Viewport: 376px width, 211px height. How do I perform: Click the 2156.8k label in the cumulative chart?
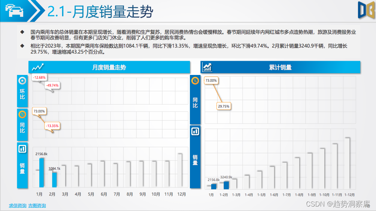pos(214,180)
